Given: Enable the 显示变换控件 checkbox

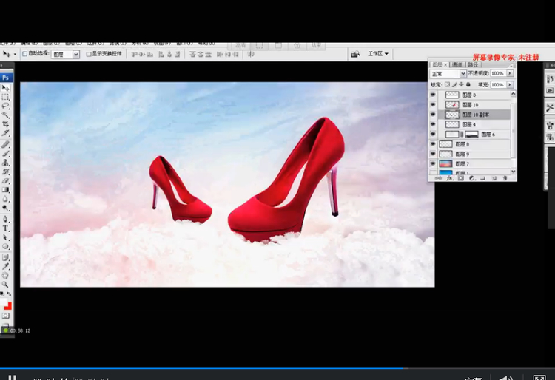Looking at the screenshot, I should 89,54.
